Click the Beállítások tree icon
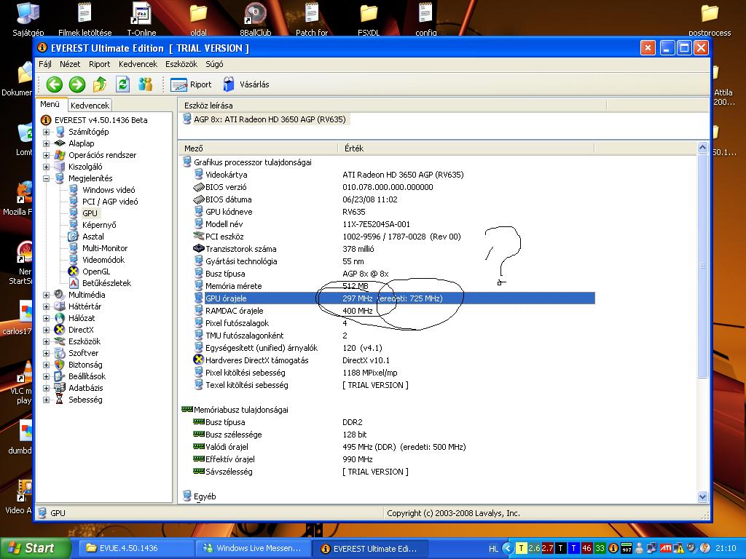The height and width of the screenshot is (559, 746). coord(60,376)
